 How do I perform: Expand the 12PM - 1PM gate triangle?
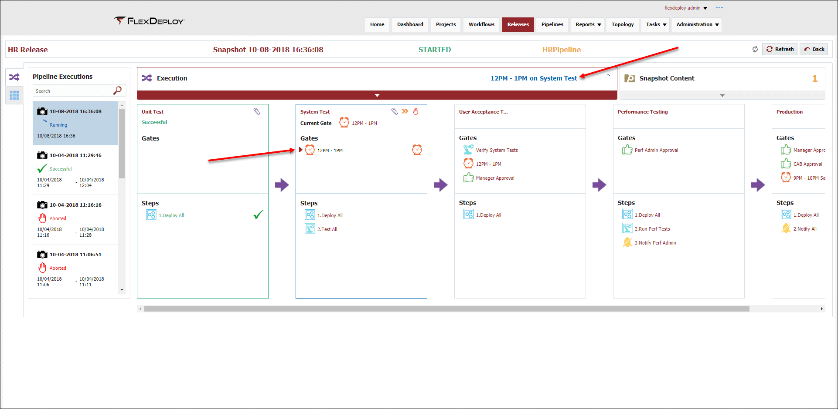point(301,150)
